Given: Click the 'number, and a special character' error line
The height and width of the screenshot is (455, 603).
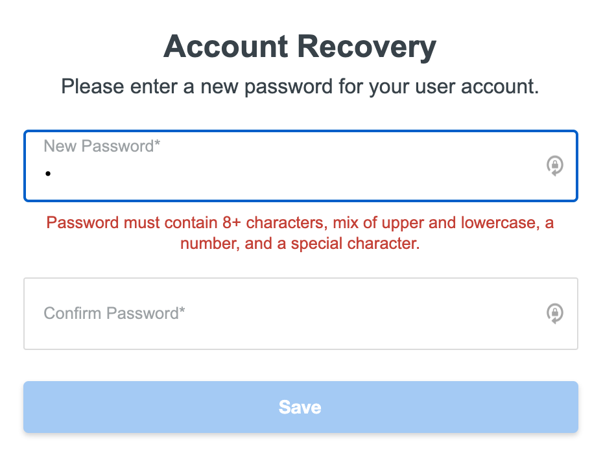Looking at the screenshot, I should tap(300, 244).
